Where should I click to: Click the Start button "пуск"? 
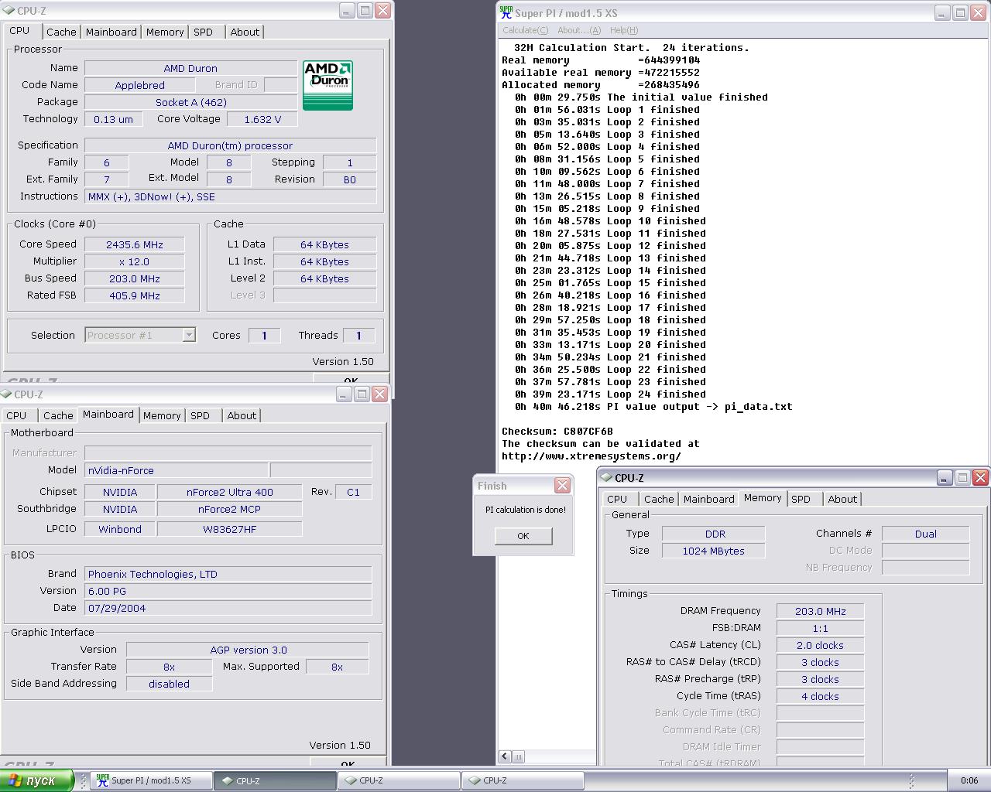click(36, 780)
